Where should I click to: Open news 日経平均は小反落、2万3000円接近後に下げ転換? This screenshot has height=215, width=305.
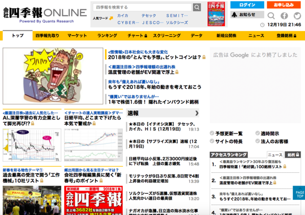pyautogui.click(x=163, y=161)
